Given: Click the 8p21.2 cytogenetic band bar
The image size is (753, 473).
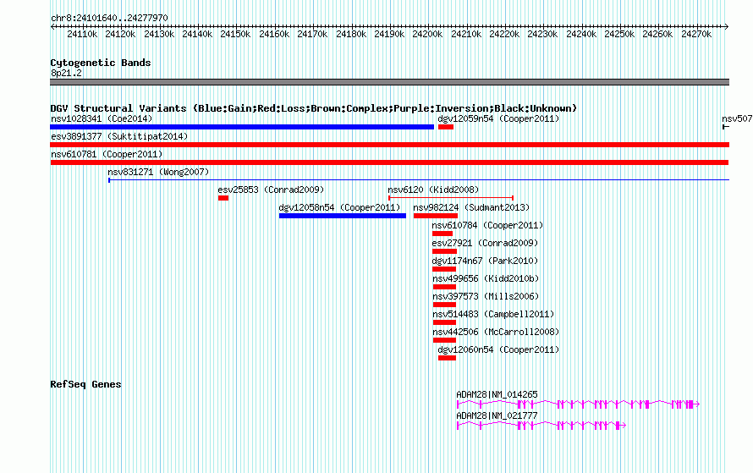Looking at the screenshot, I should (389, 83).
